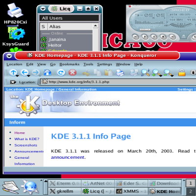Open All Users group selector in Licq
Screen dimensions: 196x196
69,18
